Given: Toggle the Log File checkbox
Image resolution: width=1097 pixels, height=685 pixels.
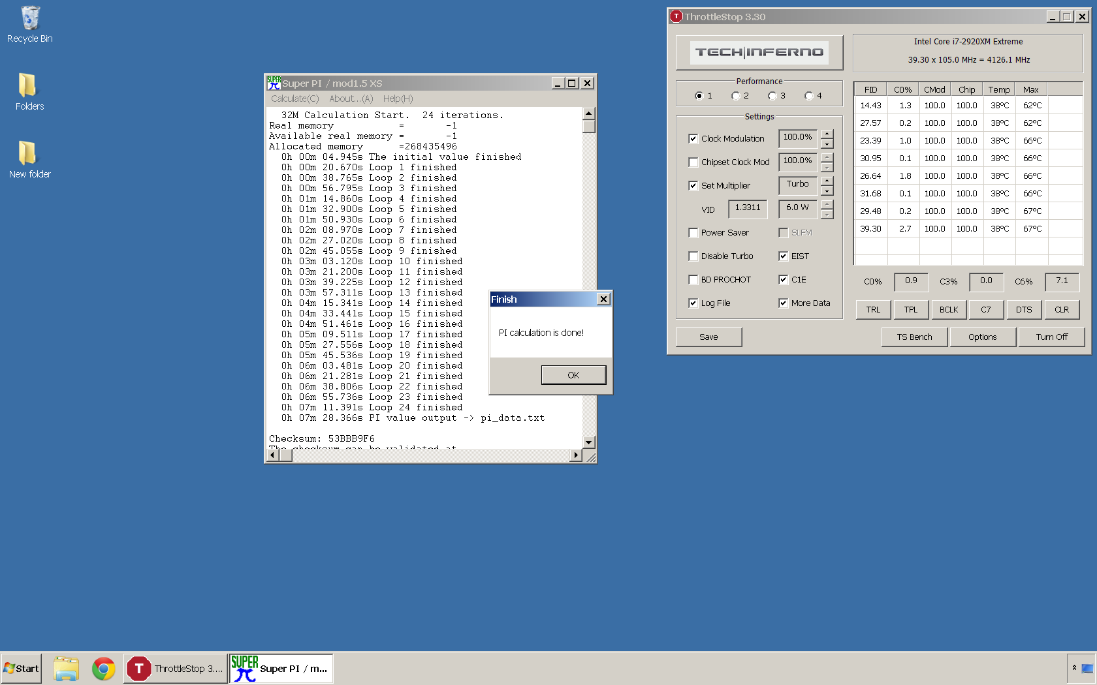Looking at the screenshot, I should tap(693, 303).
